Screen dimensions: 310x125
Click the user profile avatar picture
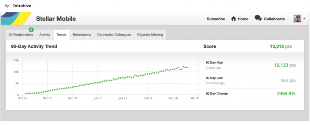pos(297,18)
